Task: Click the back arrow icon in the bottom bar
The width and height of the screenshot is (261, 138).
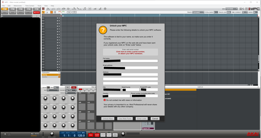Action: pos(5,134)
